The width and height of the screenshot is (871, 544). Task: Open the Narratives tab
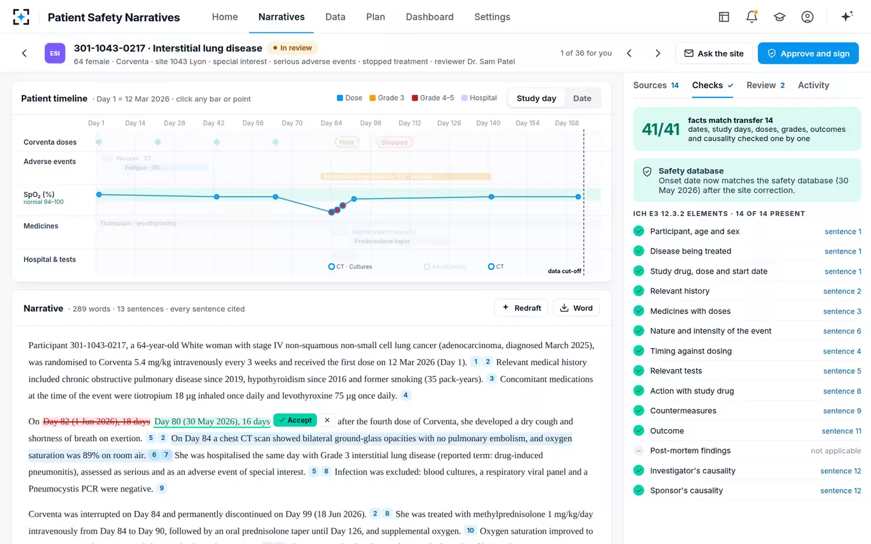click(281, 17)
